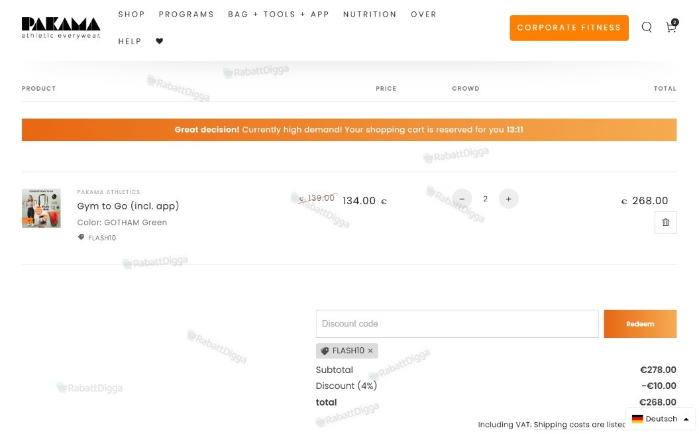Click the Color: GOTHAM Green text
The height and width of the screenshot is (434, 699).
(x=122, y=222)
